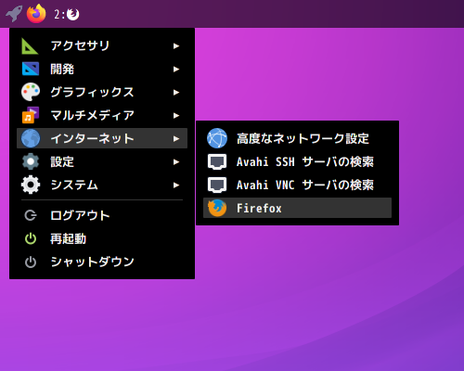Screen dimensions: 464x371
Task: Click the 高度なネットワーク設定 network globe icon
Action: pos(217,138)
